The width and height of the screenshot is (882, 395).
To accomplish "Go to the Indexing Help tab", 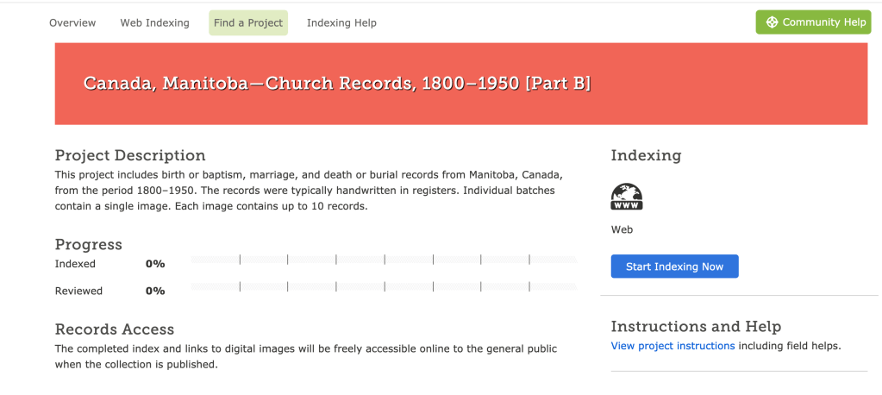I will (341, 22).
